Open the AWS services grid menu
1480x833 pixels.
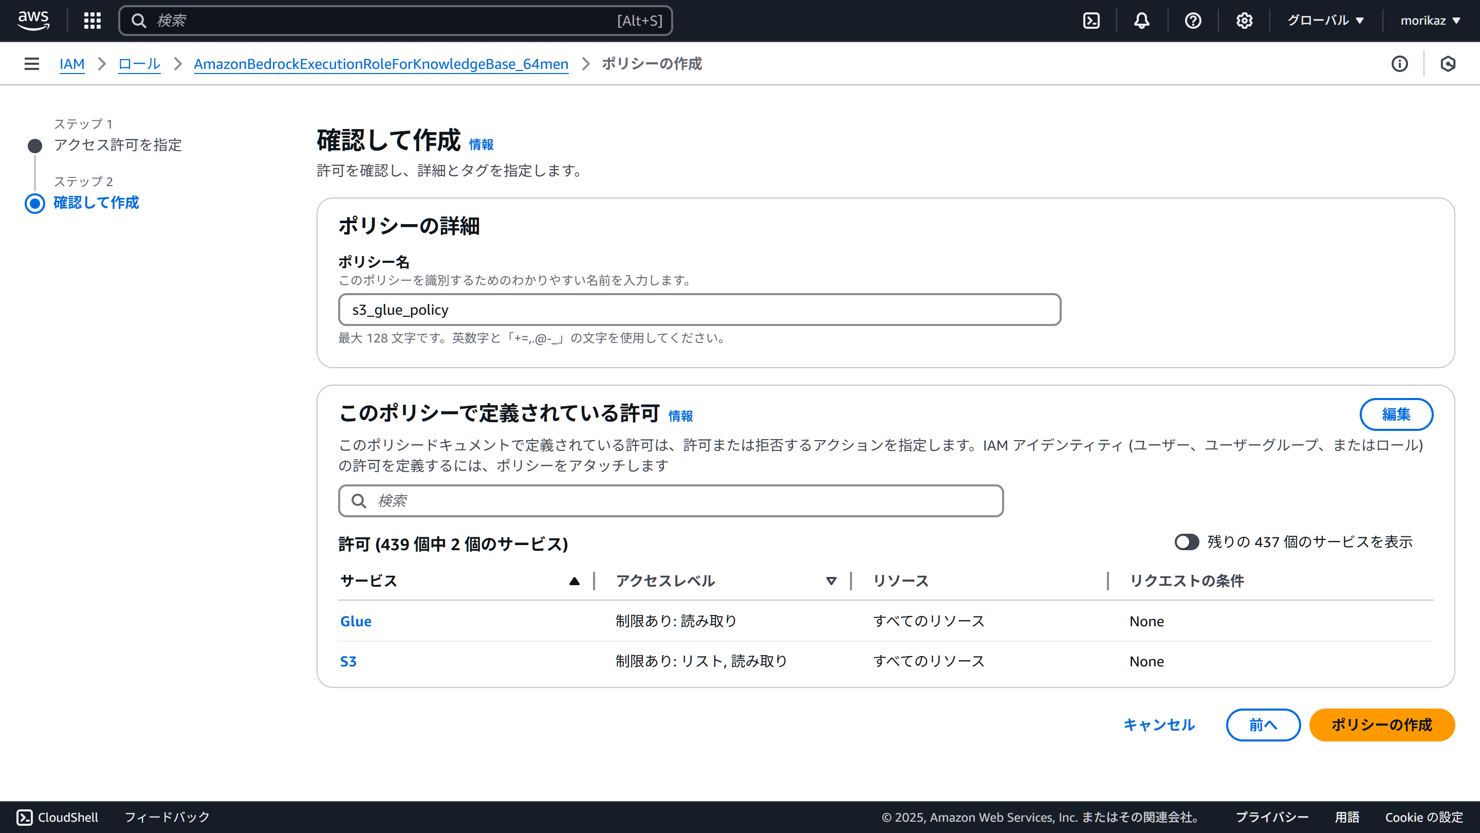[x=92, y=21]
